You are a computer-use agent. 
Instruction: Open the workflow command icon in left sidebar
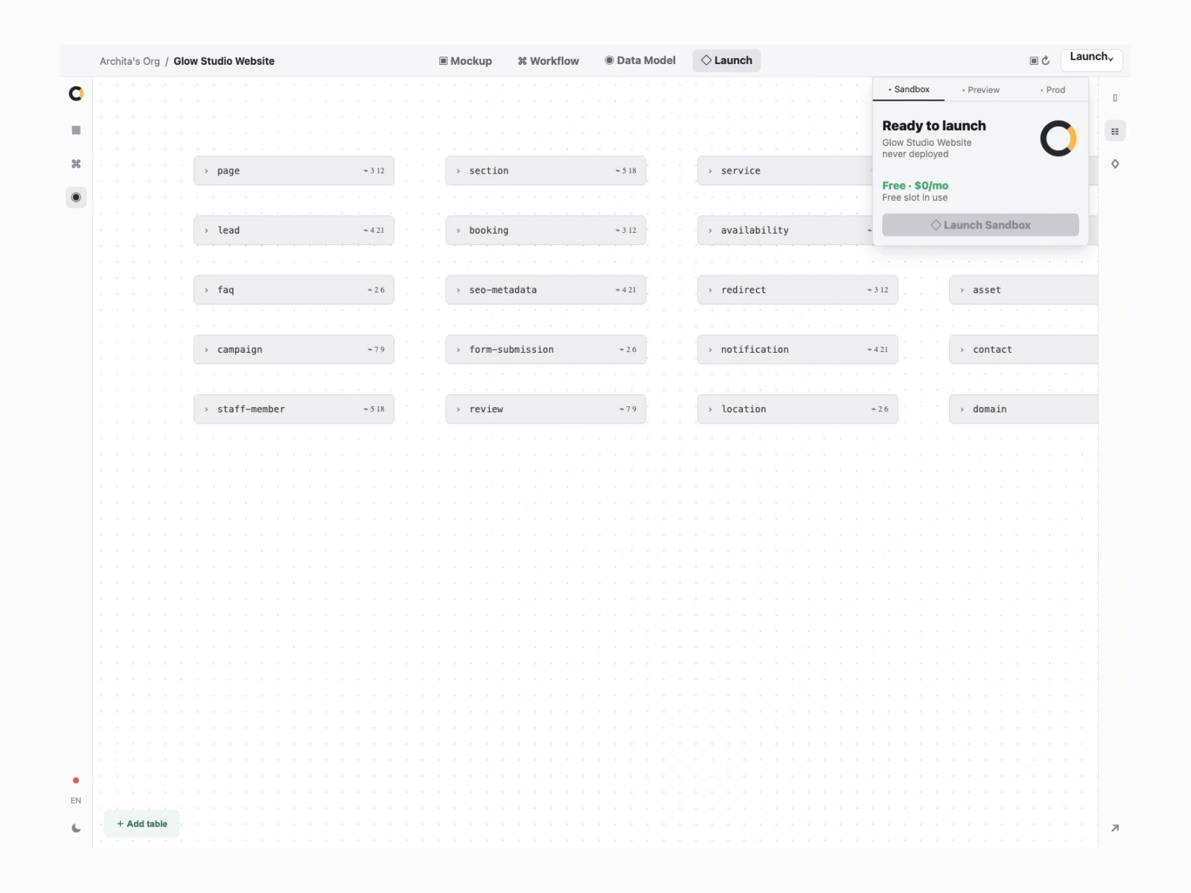coord(76,164)
